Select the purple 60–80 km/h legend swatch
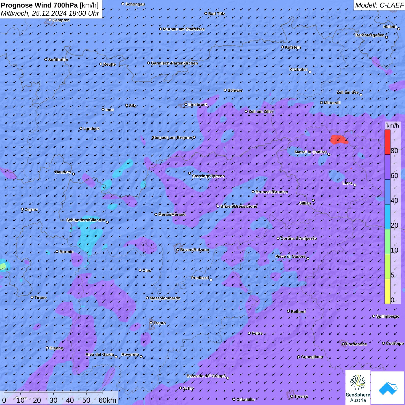The height and width of the screenshot is (405, 405). (x=387, y=167)
